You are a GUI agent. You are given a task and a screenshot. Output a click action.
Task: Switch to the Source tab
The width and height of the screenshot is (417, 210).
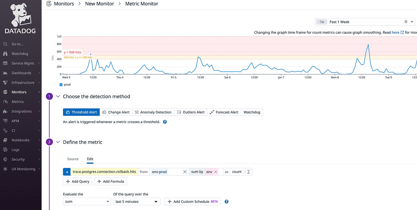(73, 159)
